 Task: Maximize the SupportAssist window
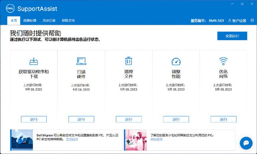pos(242,4)
